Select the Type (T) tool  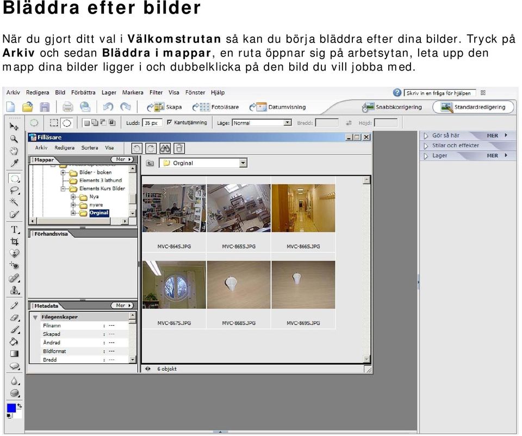point(14,229)
